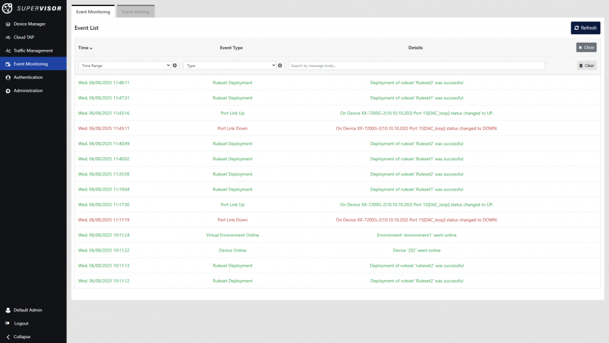Click the Administration gear icon
The height and width of the screenshot is (343, 609).
[8, 91]
